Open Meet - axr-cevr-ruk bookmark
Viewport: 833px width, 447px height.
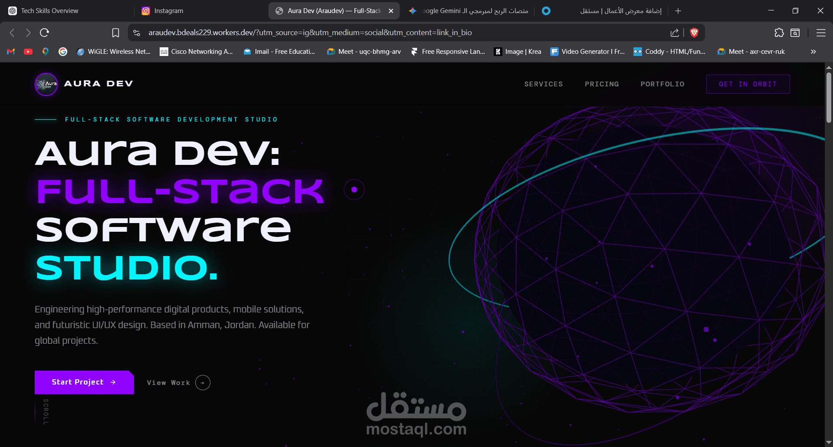point(751,52)
